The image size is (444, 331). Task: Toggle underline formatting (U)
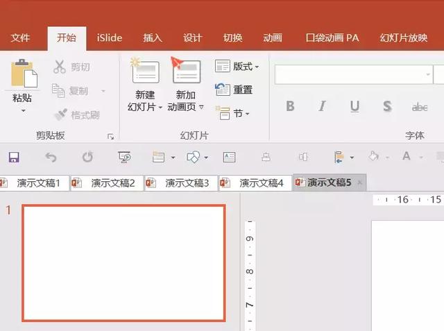click(x=355, y=106)
